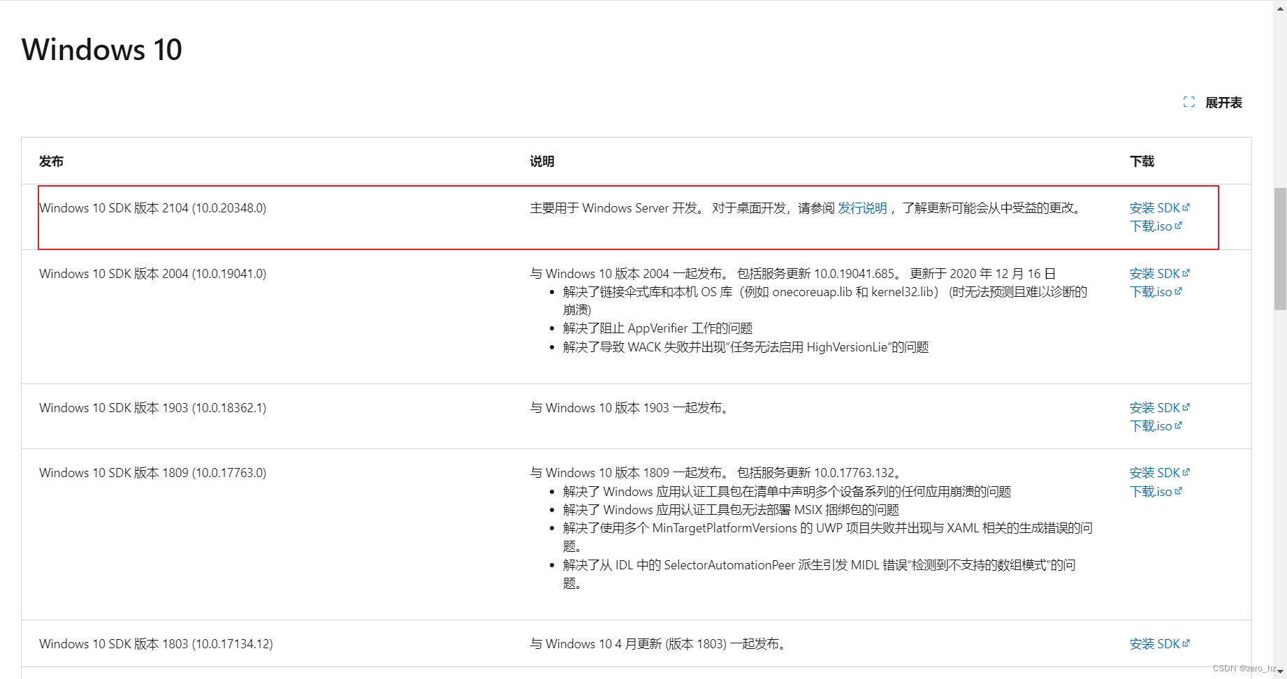Click description 与 Windows 10 版本 1903 一起发布
The image size is (1287, 679).
(632, 407)
